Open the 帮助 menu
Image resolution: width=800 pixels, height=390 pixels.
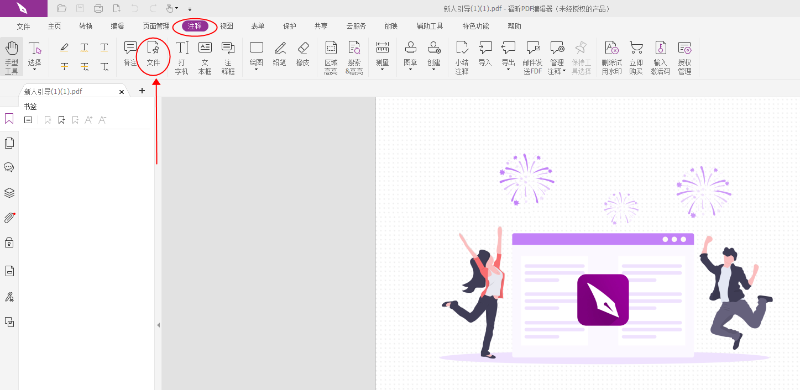(x=514, y=25)
